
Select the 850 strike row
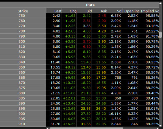79,67
